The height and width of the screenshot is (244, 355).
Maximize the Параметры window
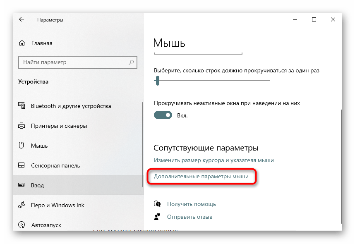(x=314, y=19)
